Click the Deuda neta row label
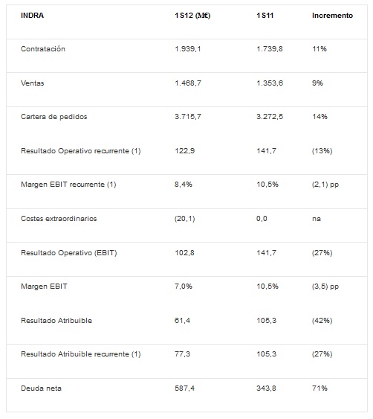 tap(41, 388)
